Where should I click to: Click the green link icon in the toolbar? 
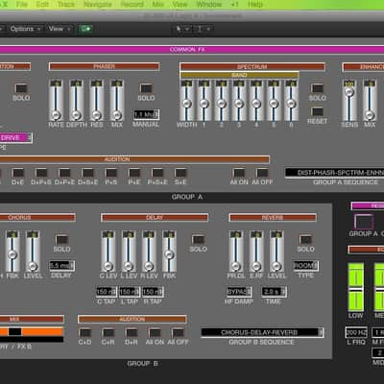(x=85, y=29)
